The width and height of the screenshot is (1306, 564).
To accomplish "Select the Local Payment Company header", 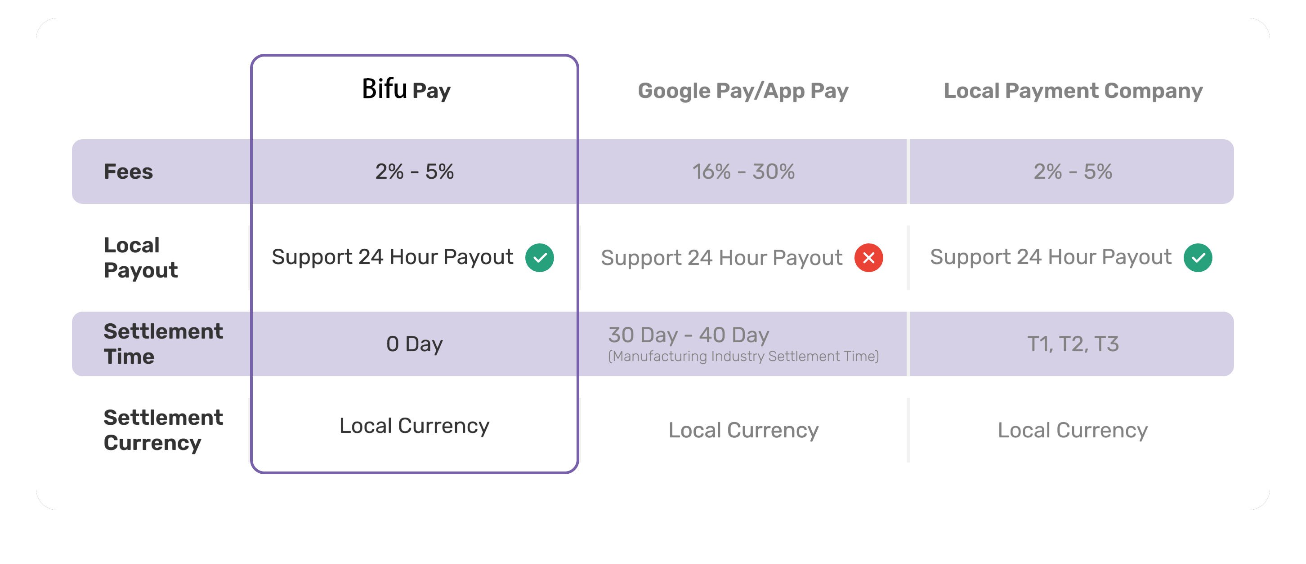I will (x=1073, y=91).
